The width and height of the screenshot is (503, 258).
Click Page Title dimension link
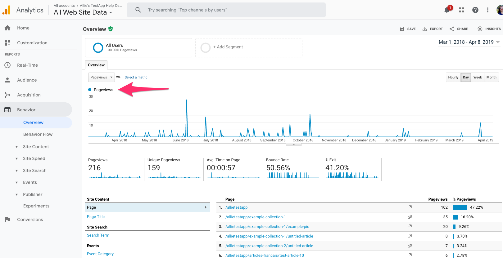pyautogui.click(x=96, y=217)
